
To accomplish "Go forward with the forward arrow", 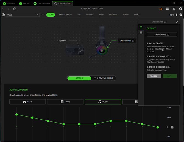I will [9, 9].
